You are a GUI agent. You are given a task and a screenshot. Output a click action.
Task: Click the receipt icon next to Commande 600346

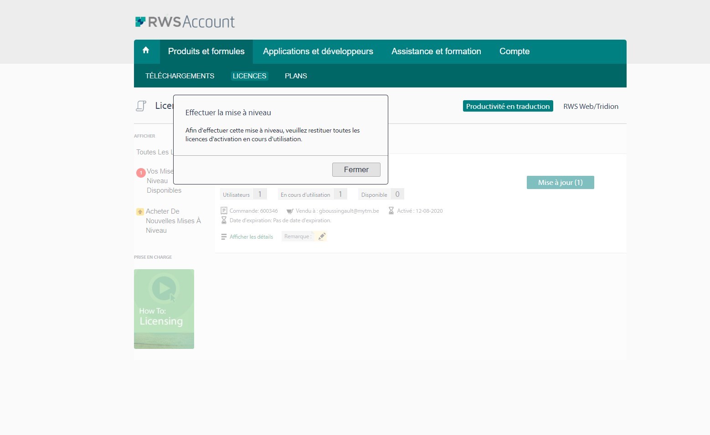[x=224, y=210]
